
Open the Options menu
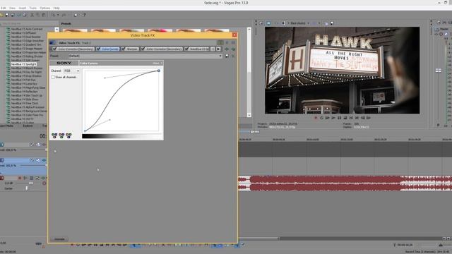pos(45,8)
